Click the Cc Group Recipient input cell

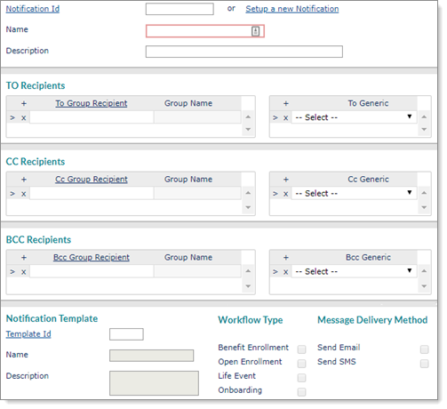(x=92, y=193)
